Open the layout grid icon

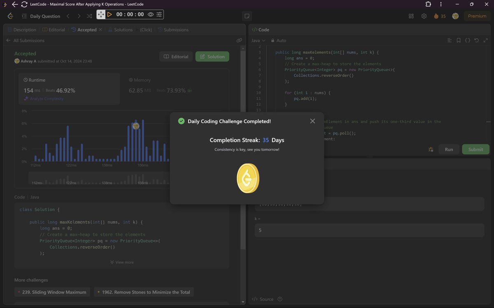click(x=411, y=16)
